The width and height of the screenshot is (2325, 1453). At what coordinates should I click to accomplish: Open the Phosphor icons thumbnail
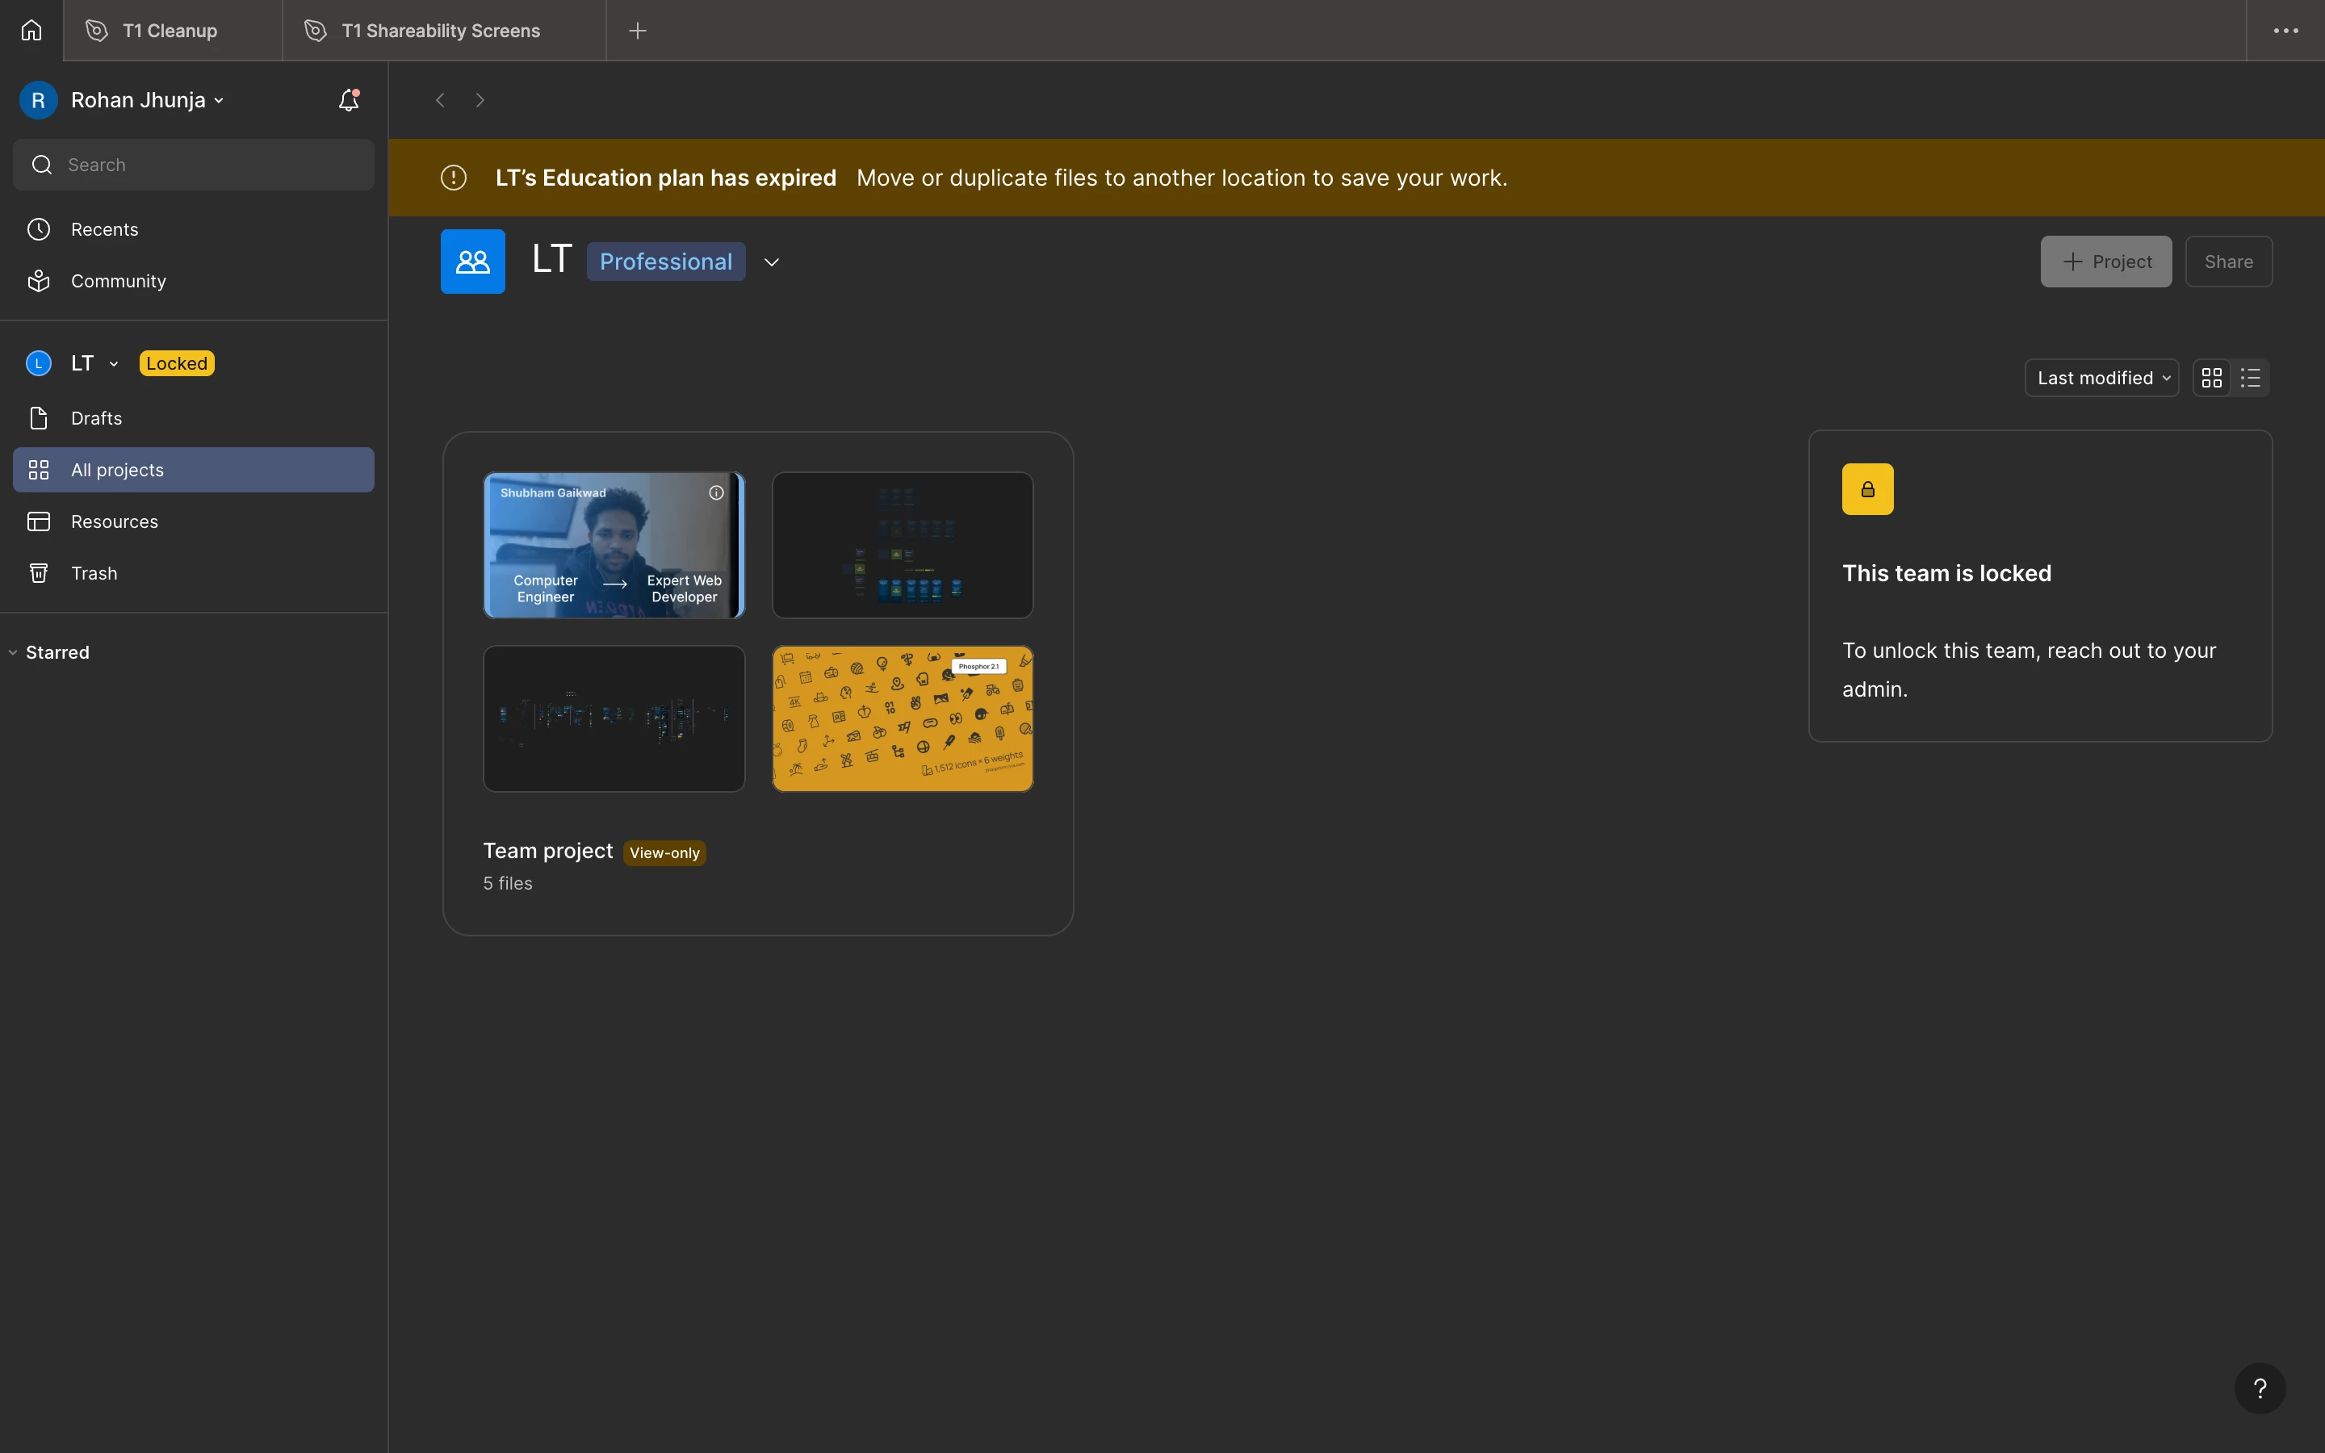(x=902, y=718)
